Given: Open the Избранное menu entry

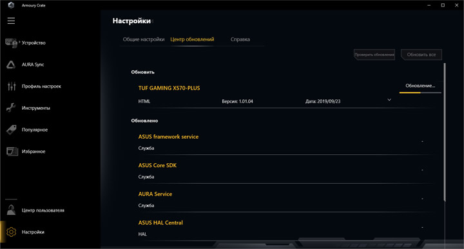Looking at the screenshot, I should pyautogui.click(x=34, y=152).
